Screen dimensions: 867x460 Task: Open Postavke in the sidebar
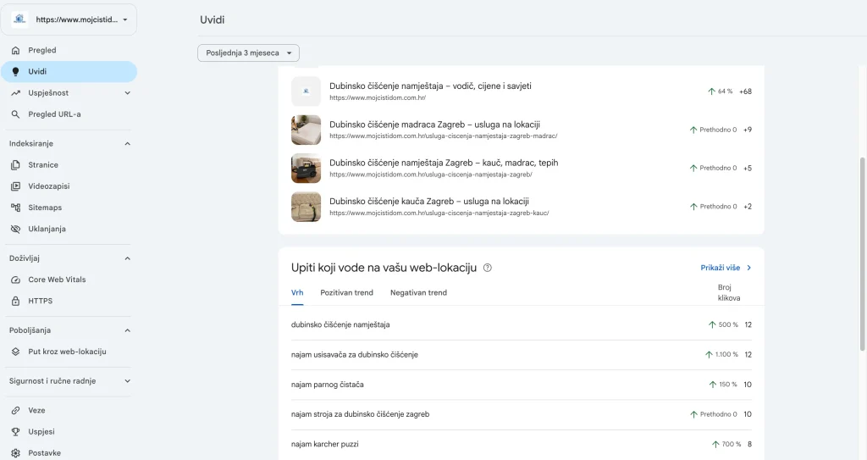pyautogui.click(x=69, y=453)
